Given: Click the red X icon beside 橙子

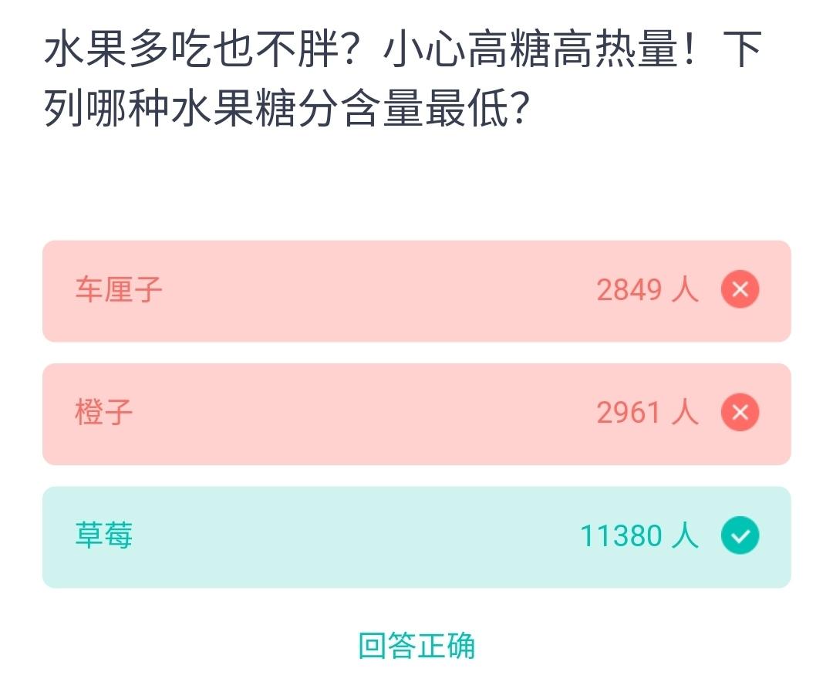Looking at the screenshot, I should pyautogui.click(x=740, y=413).
